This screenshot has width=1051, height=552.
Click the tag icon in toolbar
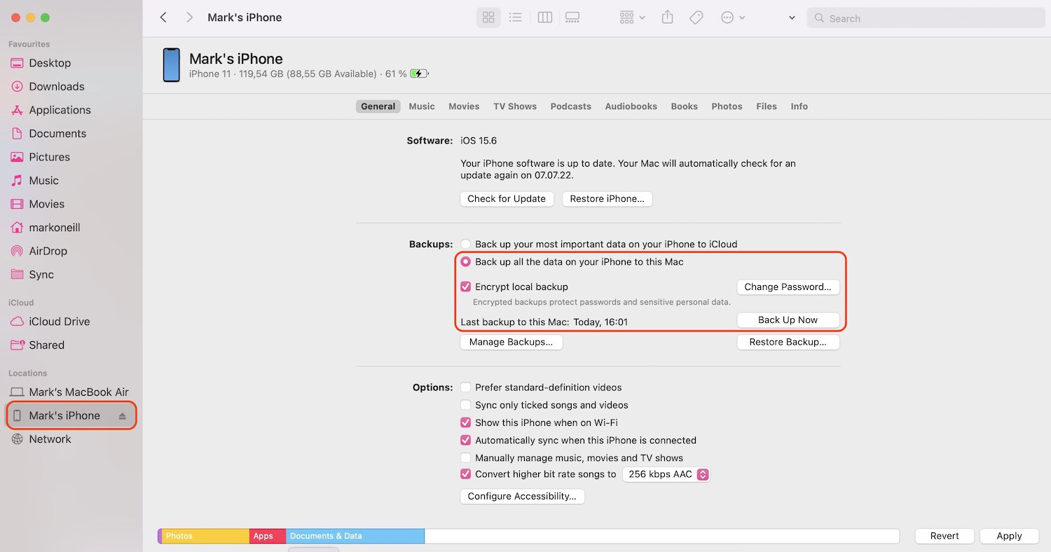[x=696, y=18]
